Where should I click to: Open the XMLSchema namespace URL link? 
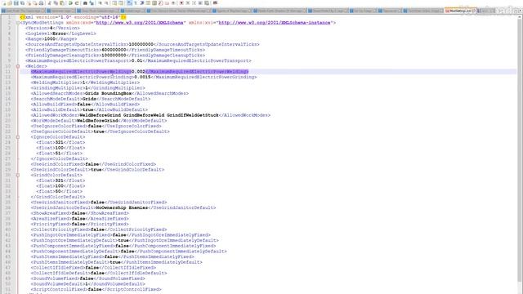[x=140, y=23]
